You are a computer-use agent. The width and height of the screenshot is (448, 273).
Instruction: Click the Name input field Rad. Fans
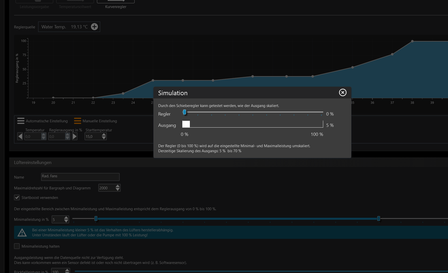[80, 177]
